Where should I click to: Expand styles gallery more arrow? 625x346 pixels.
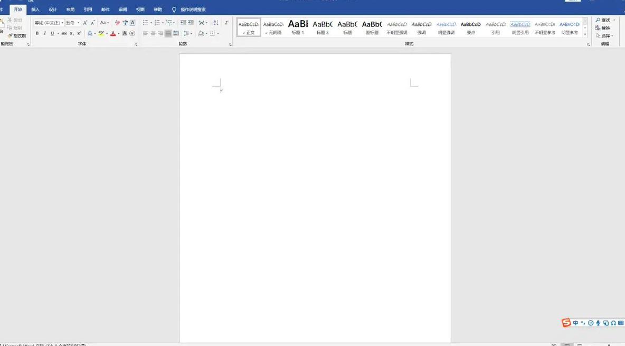click(585, 35)
